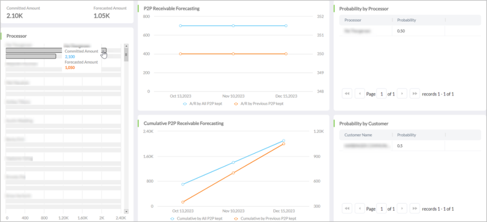Click the 'Cumulative P2P Receivable Forecasting' title
The height and width of the screenshot is (222, 487).
[184, 124]
